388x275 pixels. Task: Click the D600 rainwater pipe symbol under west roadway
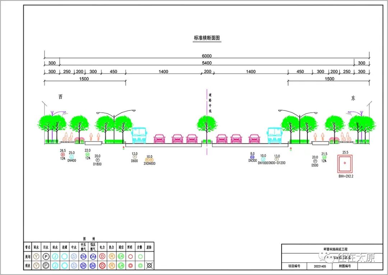(x=135, y=157)
